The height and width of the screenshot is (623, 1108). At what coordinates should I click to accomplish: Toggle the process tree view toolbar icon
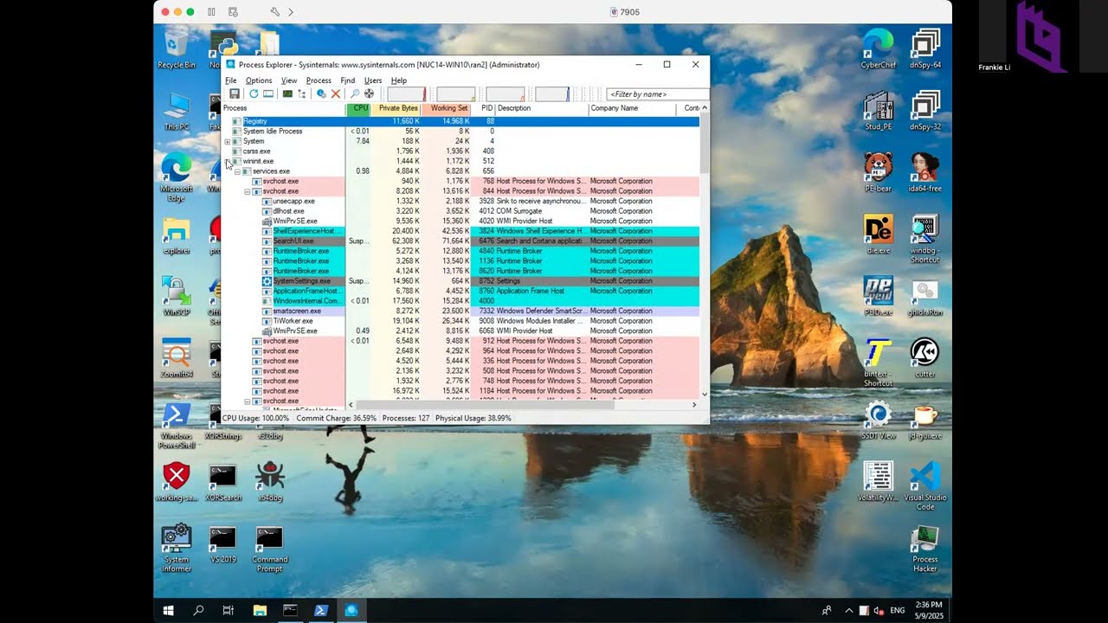tap(302, 93)
